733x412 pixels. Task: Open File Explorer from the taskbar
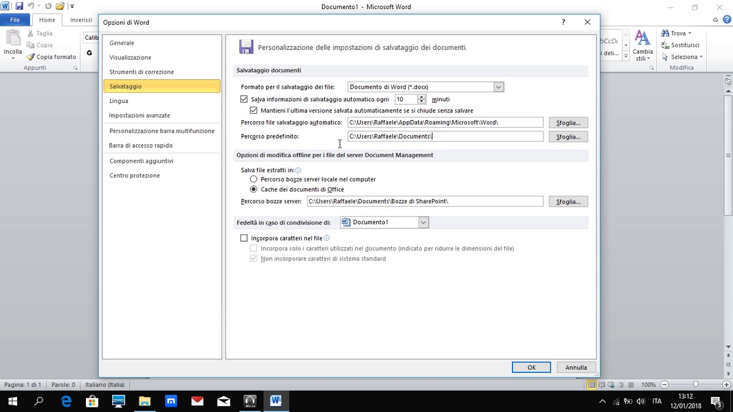tap(144, 401)
